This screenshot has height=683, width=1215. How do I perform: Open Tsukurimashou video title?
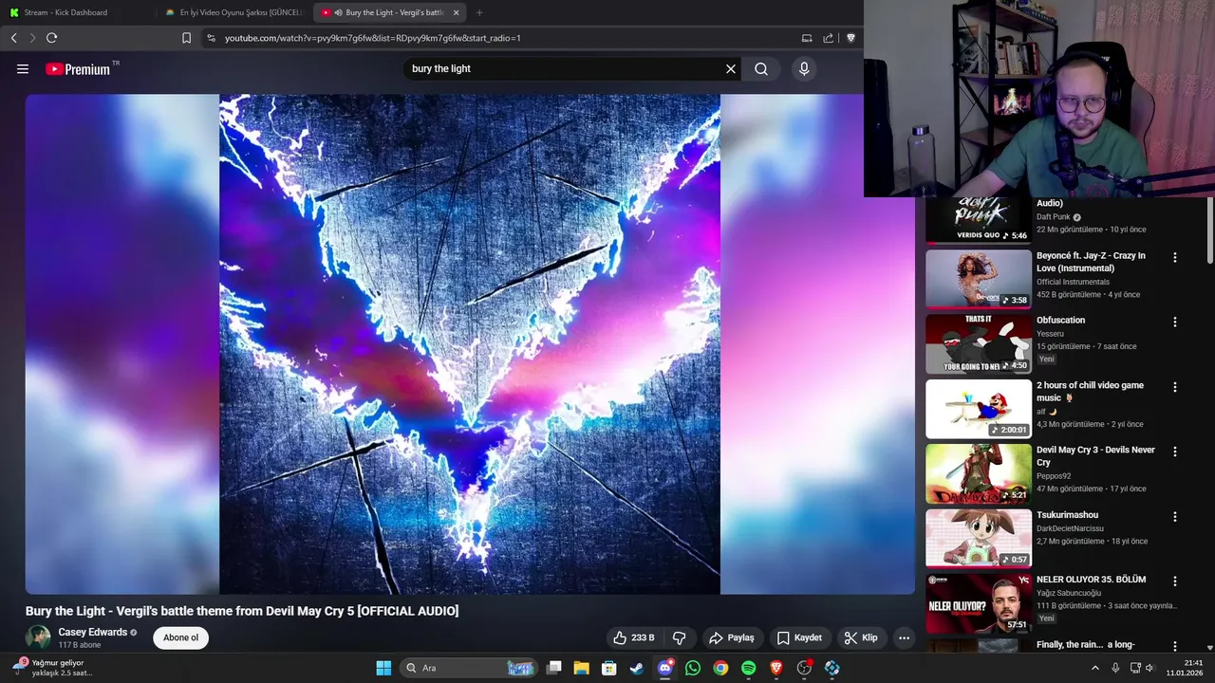[x=1067, y=515]
